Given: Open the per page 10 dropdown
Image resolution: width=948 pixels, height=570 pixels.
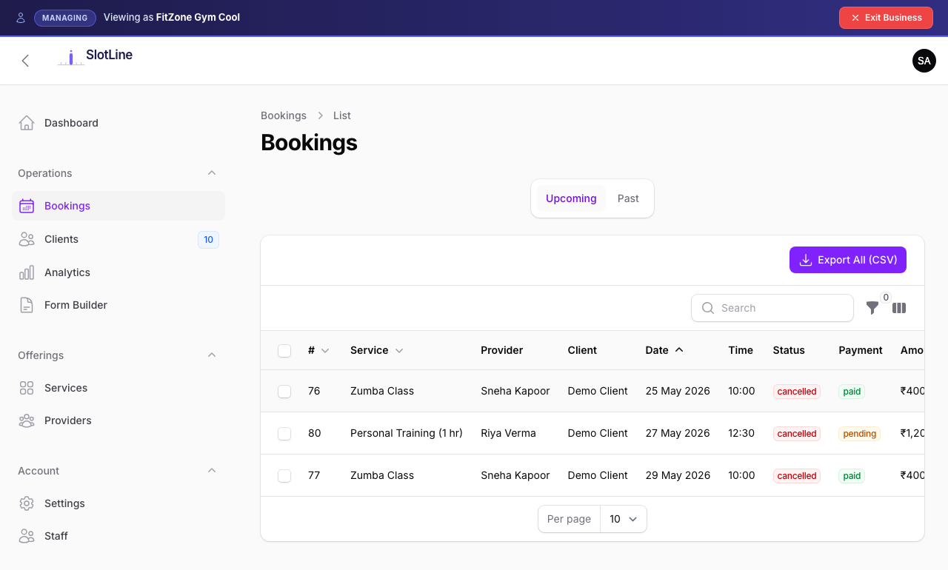Looking at the screenshot, I should pyautogui.click(x=624, y=519).
